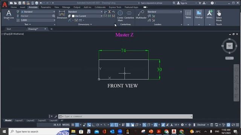Click the Type a keyword or phrase search box
This screenshot has height=135, width=241.
click(x=156, y=3)
